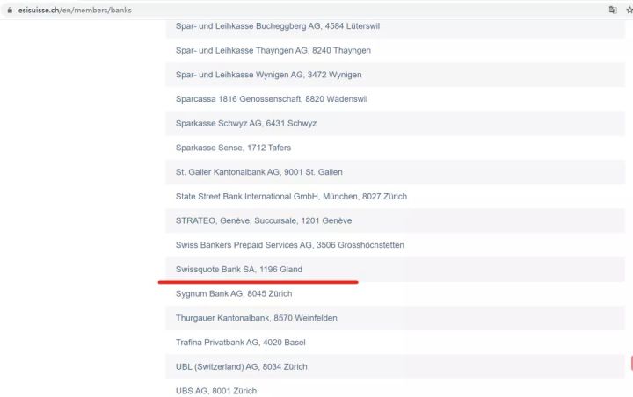This screenshot has height=397, width=633.
Task: Click the lock icon in the address bar
Action: (x=10, y=10)
